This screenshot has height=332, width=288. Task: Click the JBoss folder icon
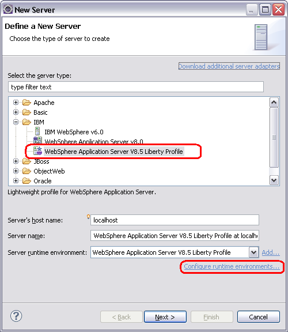click(26, 161)
